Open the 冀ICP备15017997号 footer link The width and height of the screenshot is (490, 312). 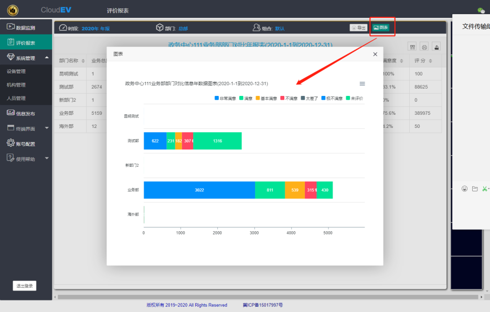tap(262, 305)
